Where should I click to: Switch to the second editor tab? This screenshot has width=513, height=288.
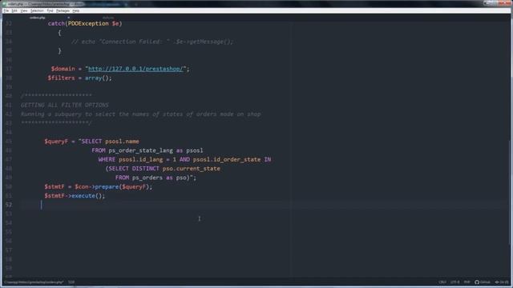click(x=108, y=18)
